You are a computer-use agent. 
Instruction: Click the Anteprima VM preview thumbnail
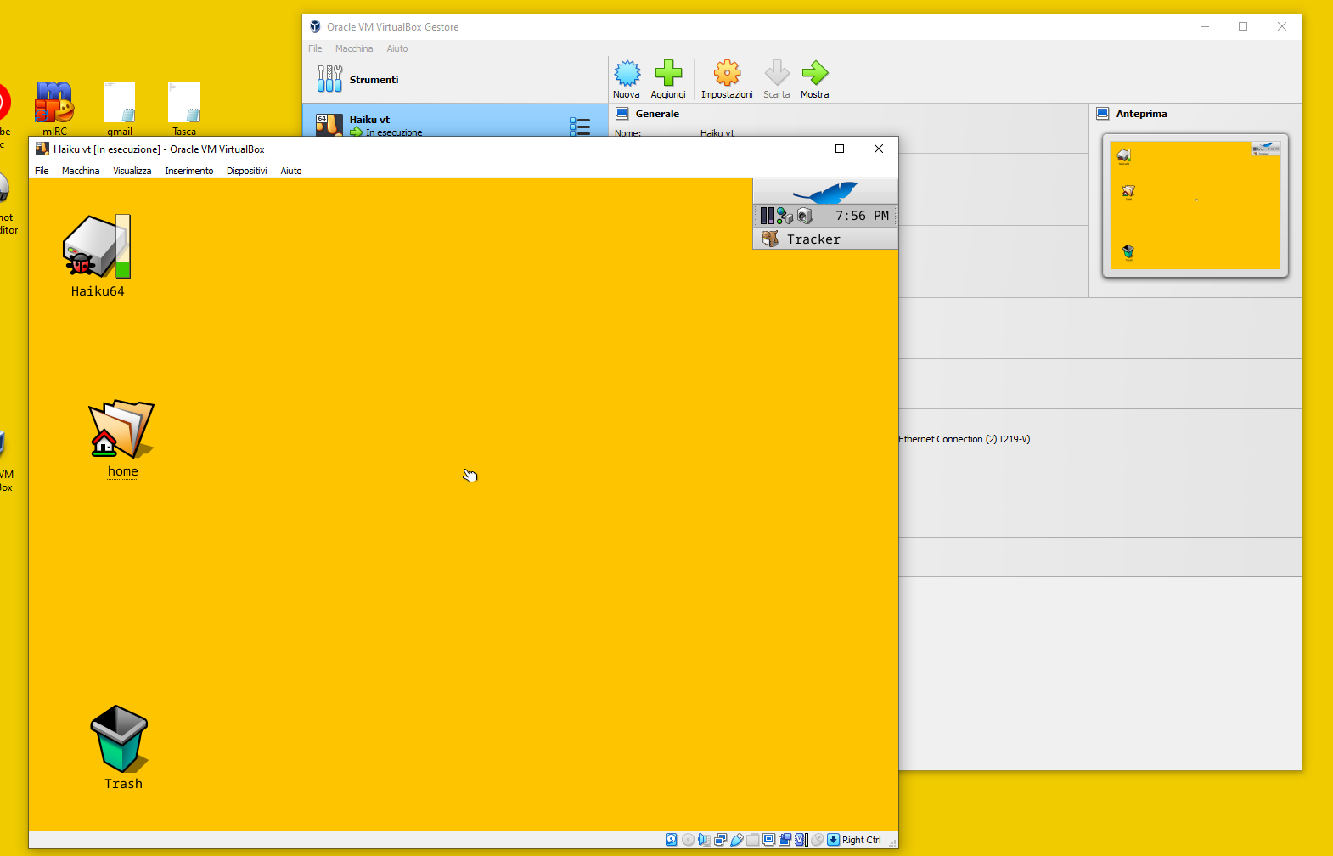coord(1195,206)
